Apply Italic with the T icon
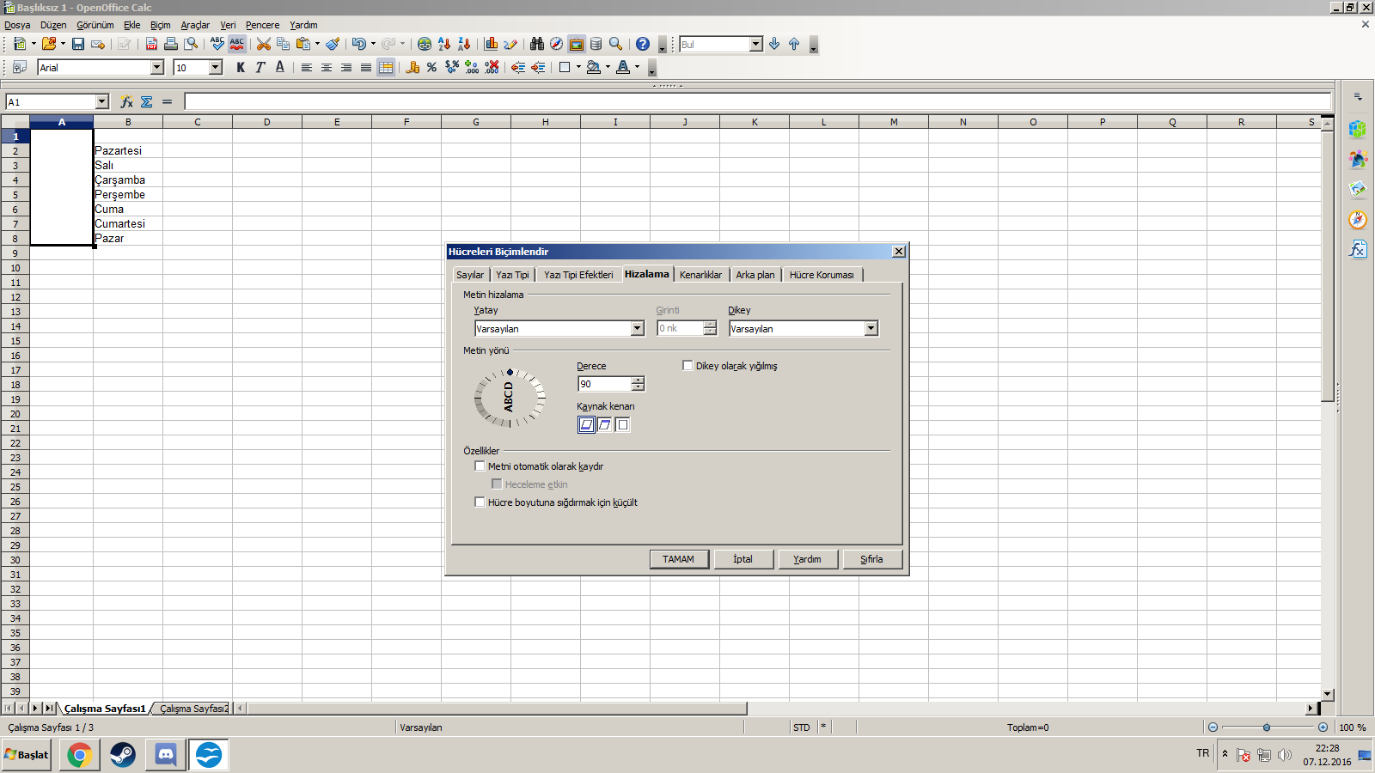 click(x=260, y=67)
